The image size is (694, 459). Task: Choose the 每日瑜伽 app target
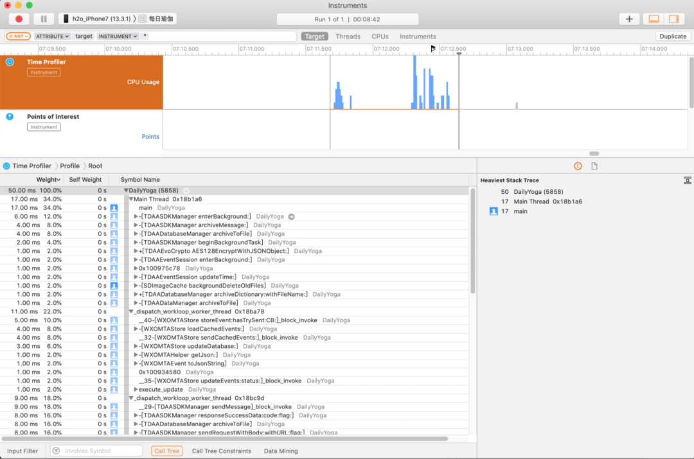[x=156, y=19]
